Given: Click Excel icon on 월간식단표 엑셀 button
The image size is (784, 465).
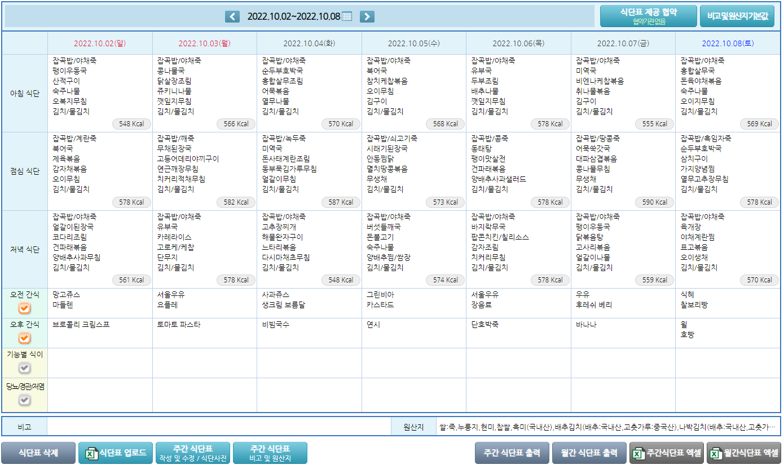Looking at the screenshot, I should pyautogui.click(x=715, y=453).
